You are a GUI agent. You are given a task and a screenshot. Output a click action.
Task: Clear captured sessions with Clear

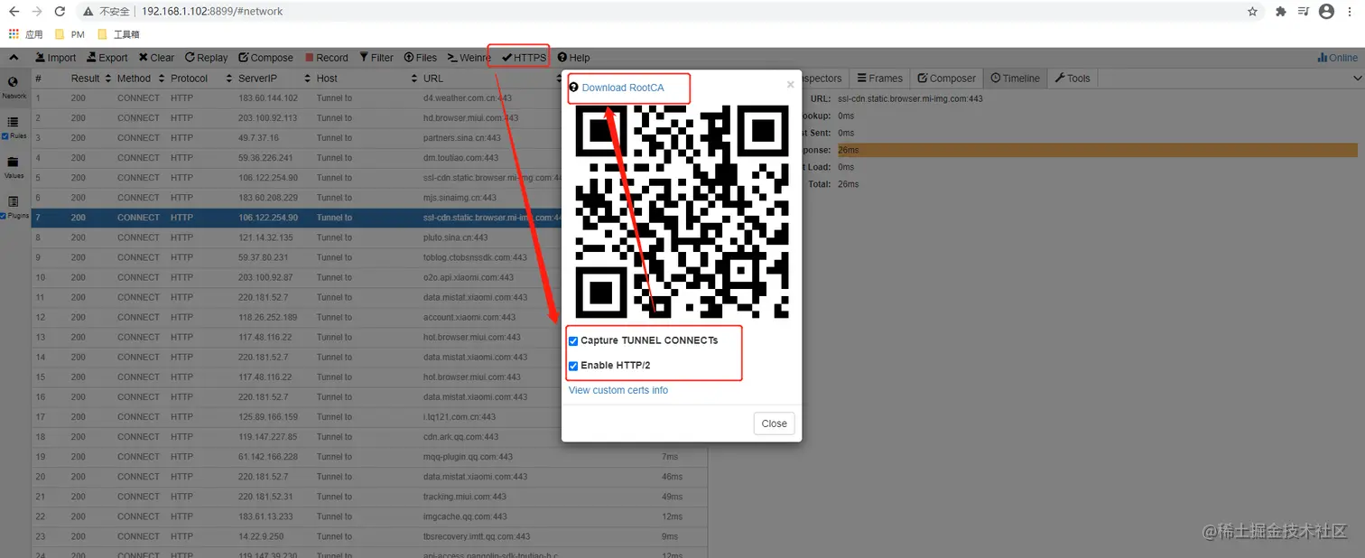(156, 57)
